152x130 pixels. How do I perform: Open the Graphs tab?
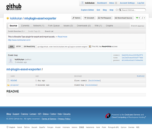[109, 26]
